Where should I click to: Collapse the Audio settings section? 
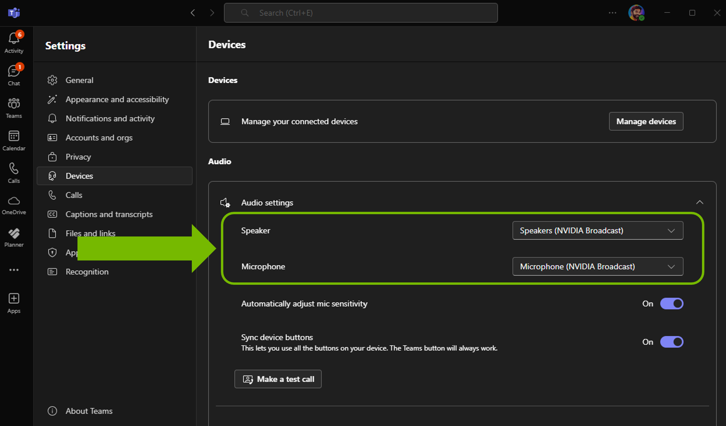[x=700, y=202]
